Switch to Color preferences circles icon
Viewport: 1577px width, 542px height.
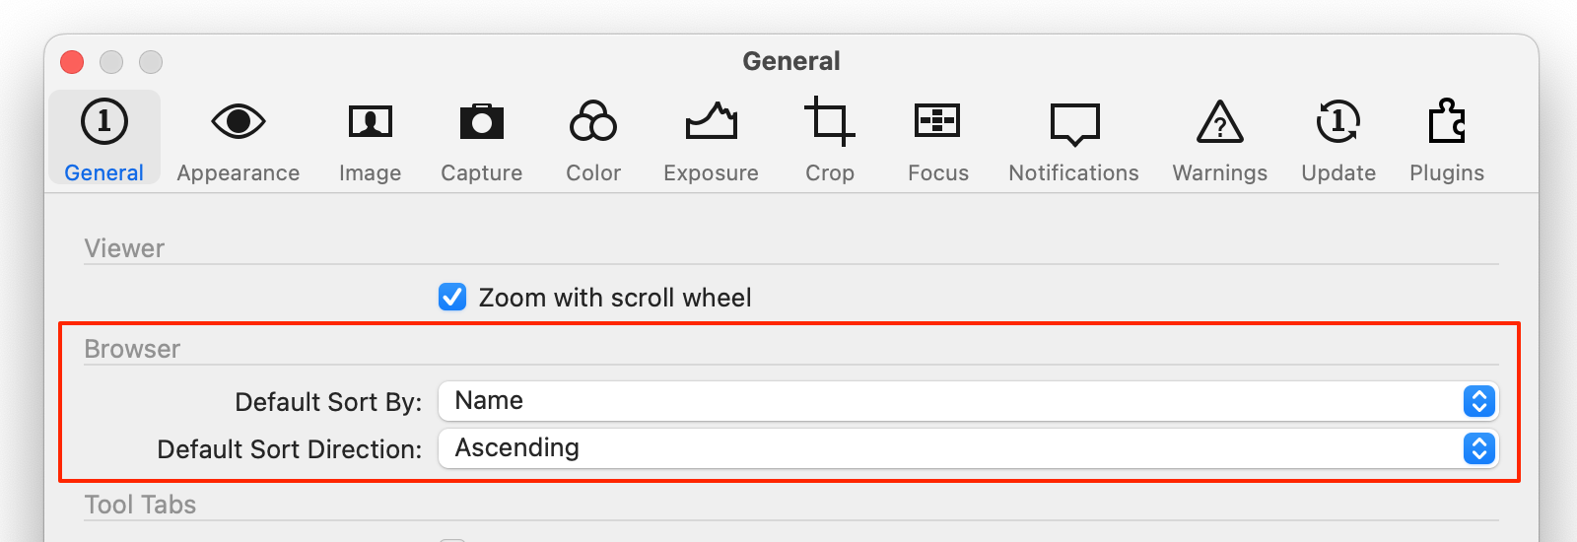tap(593, 121)
